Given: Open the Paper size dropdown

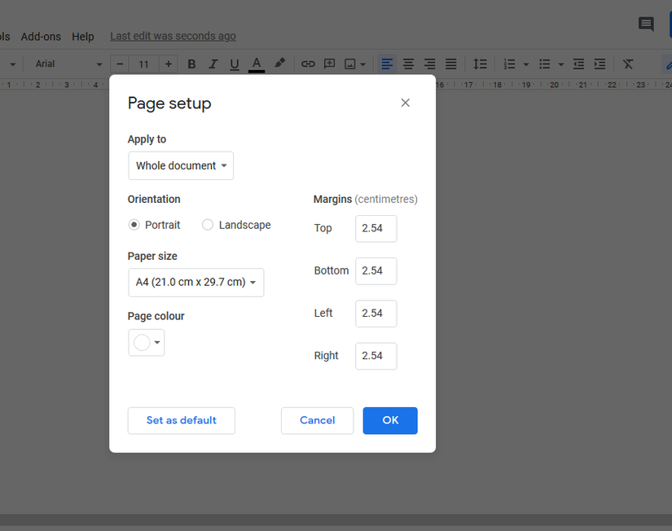Looking at the screenshot, I should click(x=195, y=283).
